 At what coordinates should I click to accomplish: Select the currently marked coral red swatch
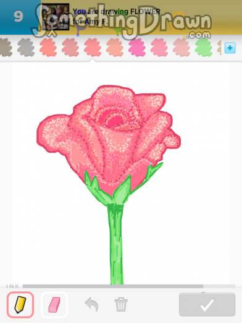pyautogui.click(x=93, y=48)
